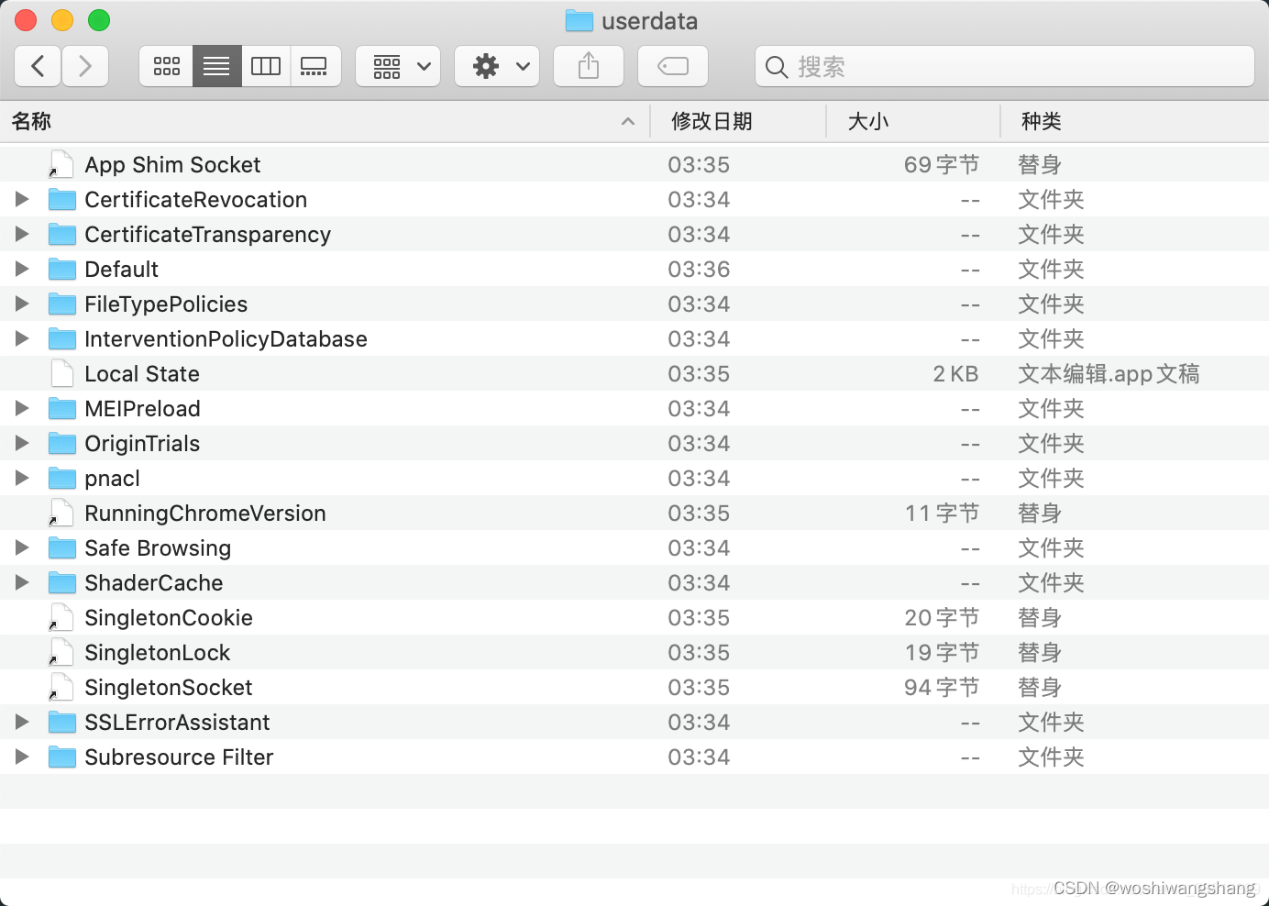This screenshot has width=1269, height=906.
Task: Select the 'Default' folder name
Action: tap(122, 270)
